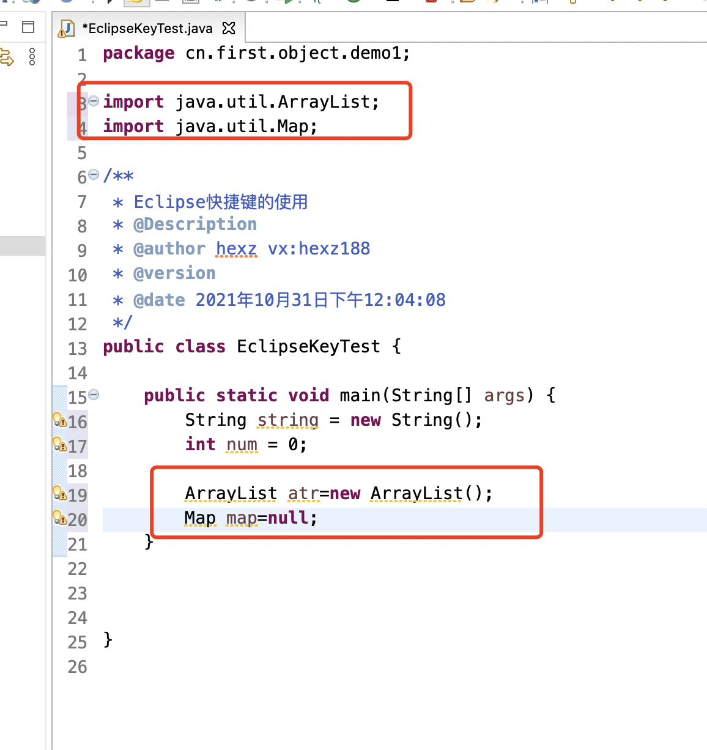Open the view menu three-dots icon

32,57
